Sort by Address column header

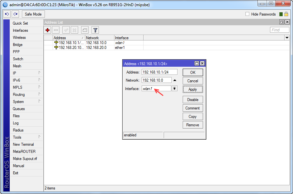pos(69,38)
